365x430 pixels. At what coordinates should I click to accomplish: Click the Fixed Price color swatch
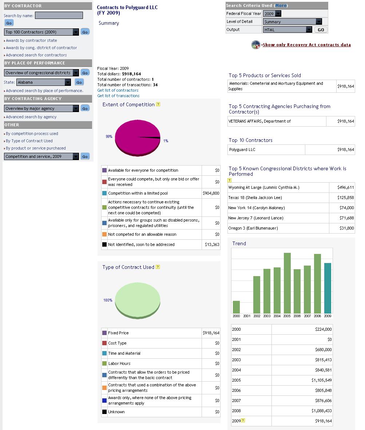point(104,333)
